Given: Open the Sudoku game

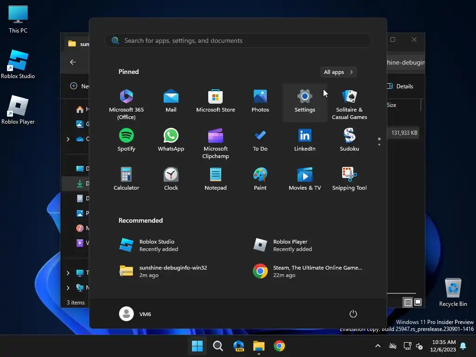Looking at the screenshot, I should (350, 139).
